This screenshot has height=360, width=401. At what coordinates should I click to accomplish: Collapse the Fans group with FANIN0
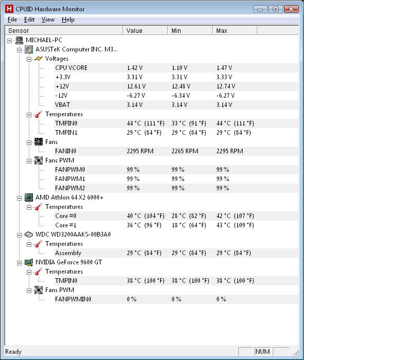pos(29,142)
